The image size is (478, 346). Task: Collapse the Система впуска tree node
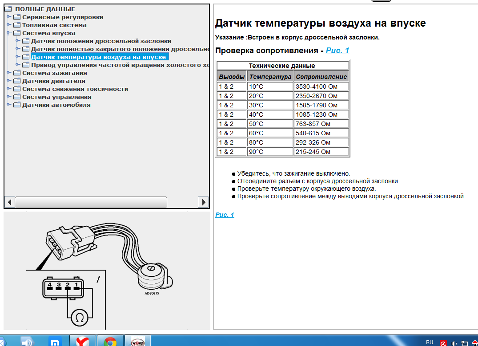[8, 33]
